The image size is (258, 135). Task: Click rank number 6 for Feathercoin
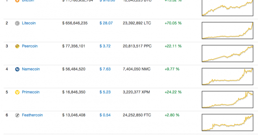tap(7, 115)
